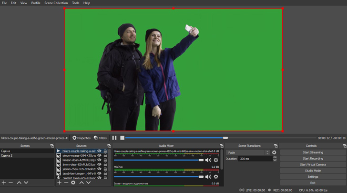Add a new source with plus icon
This screenshot has height=193, width=347.
tap(60, 183)
